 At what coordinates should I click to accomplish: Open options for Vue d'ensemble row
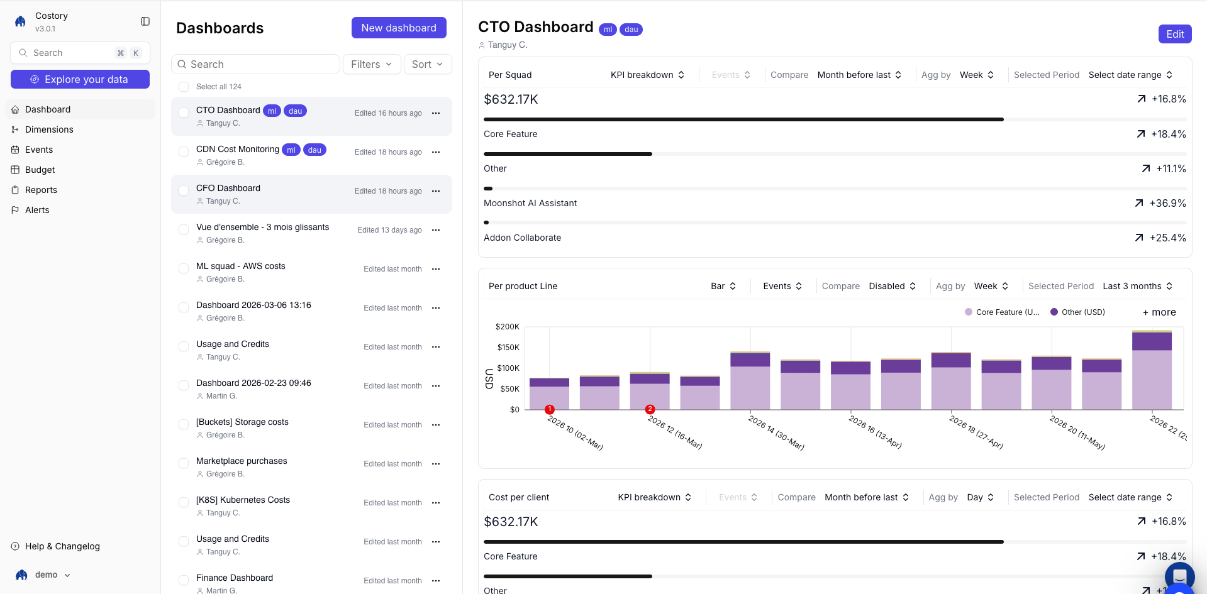pos(436,230)
